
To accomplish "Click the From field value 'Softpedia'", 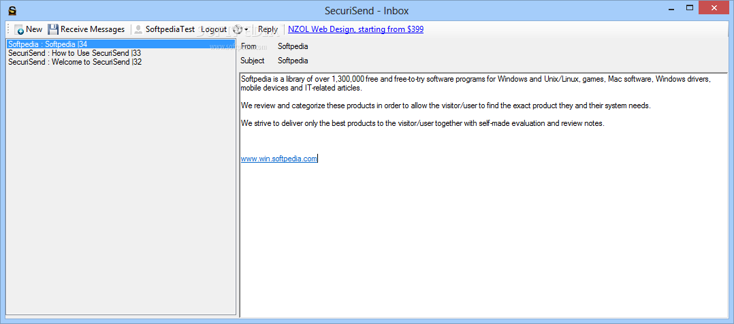I will pyautogui.click(x=293, y=46).
